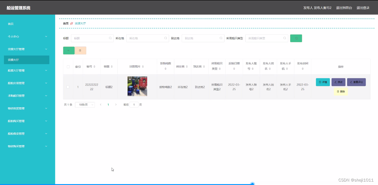Screen dimensions: 378x185
Task: Click the 修改 button for the record
Action: [338, 82]
